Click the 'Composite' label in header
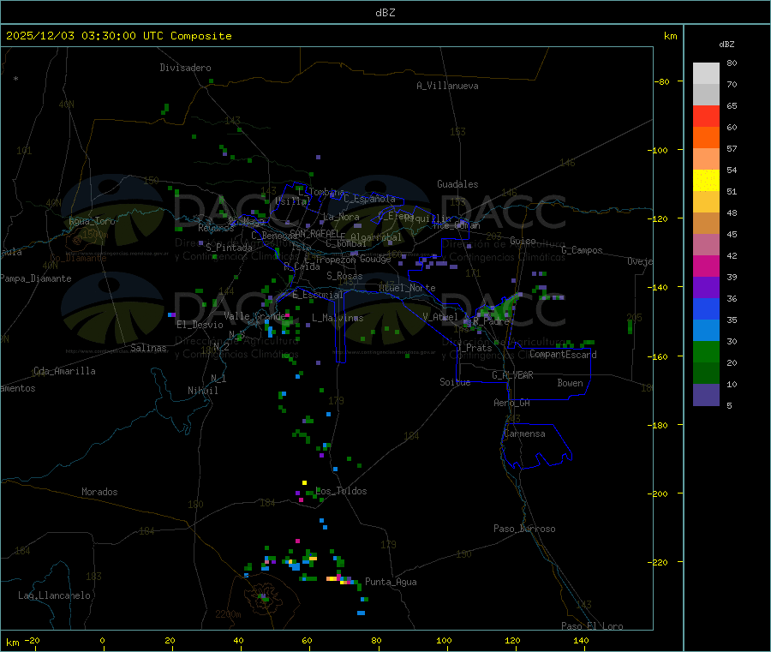The image size is (771, 652). [x=201, y=36]
